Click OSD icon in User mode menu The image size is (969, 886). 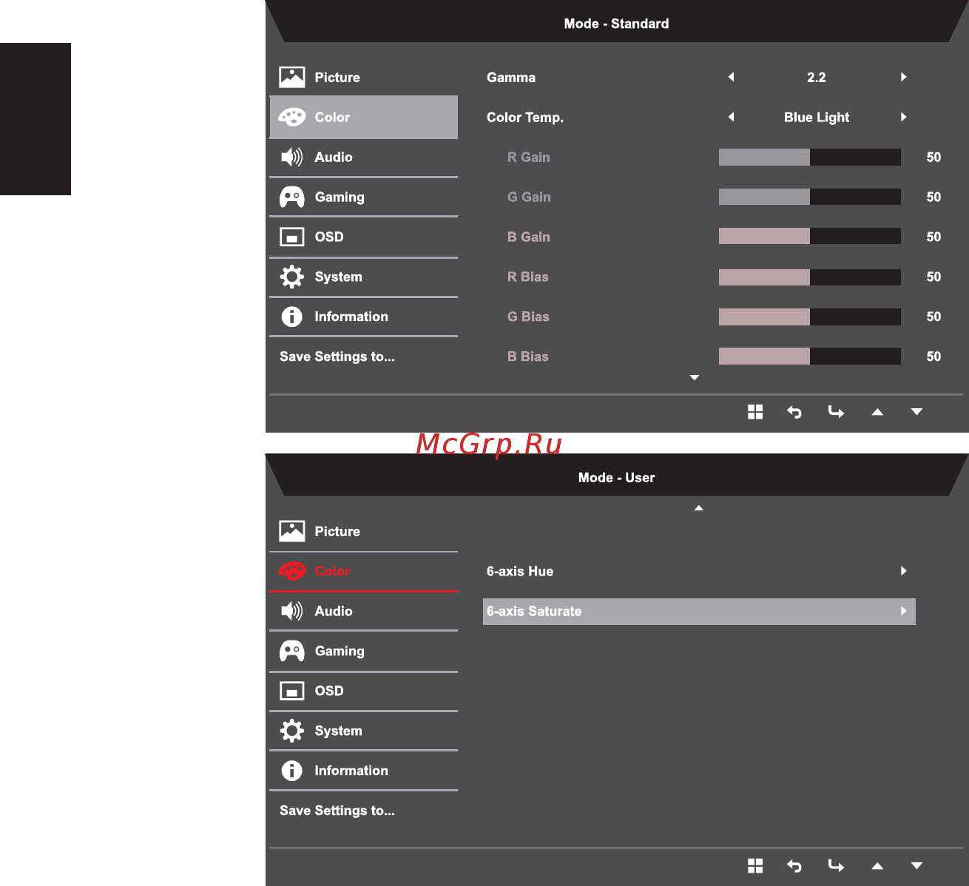pyautogui.click(x=291, y=691)
